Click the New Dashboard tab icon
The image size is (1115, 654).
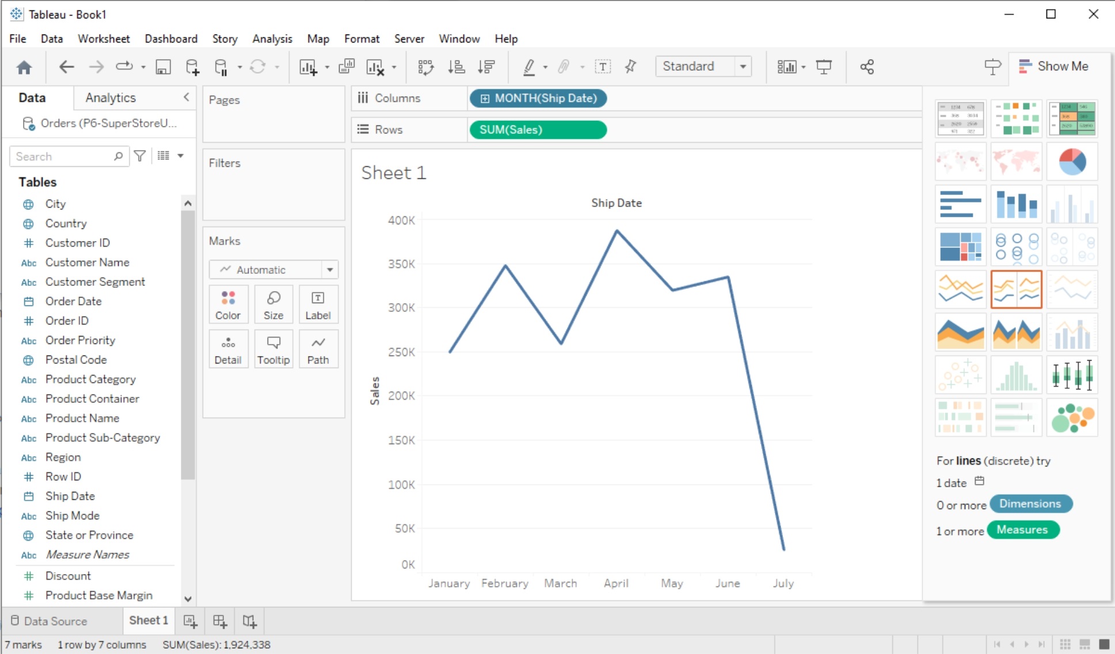pos(219,621)
